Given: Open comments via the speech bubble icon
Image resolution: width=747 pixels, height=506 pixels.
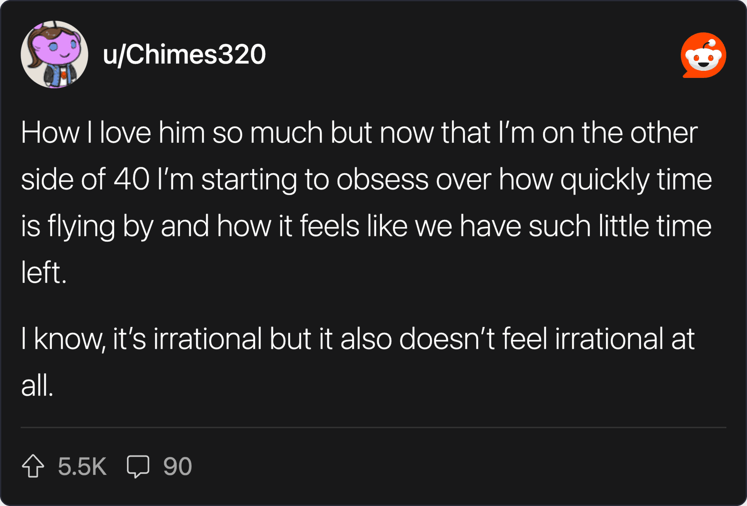Looking at the screenshot, I should point(138,466).
